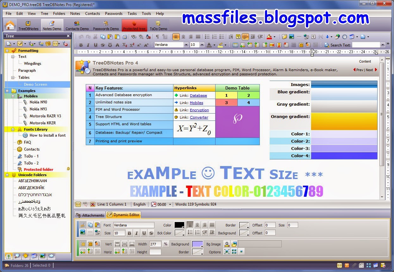Open the black Color swatch in Dynamic Editor
This screenshot has width=394, height=272.
(x=179, y=225)
